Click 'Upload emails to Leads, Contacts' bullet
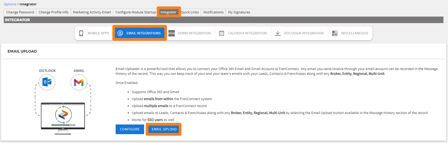The width and height of the screenshot is (448, 143). pyautogui.click(x=280, y=113)
